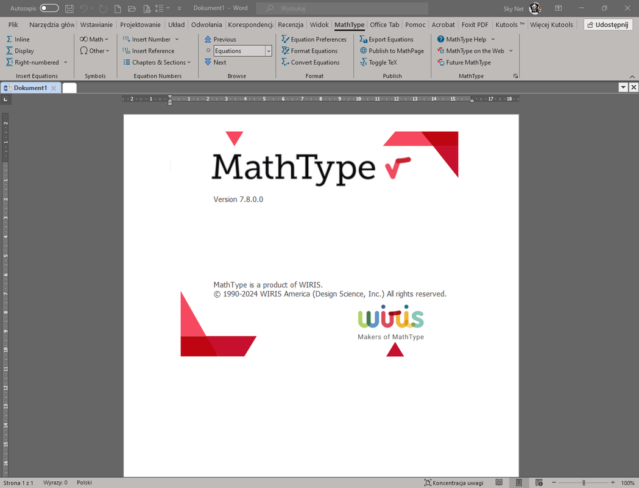Open MathType on the Web
Image resolution: width=639 pixels, height=488 pixels.
tap(470, 51)
